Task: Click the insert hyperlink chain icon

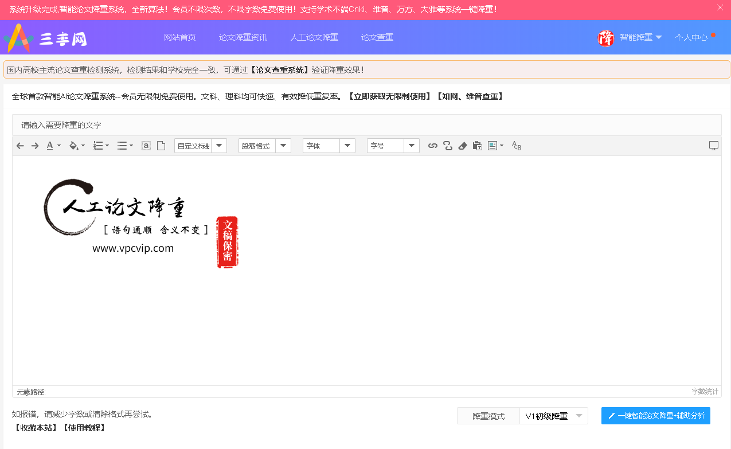Action: coord(433,146)
